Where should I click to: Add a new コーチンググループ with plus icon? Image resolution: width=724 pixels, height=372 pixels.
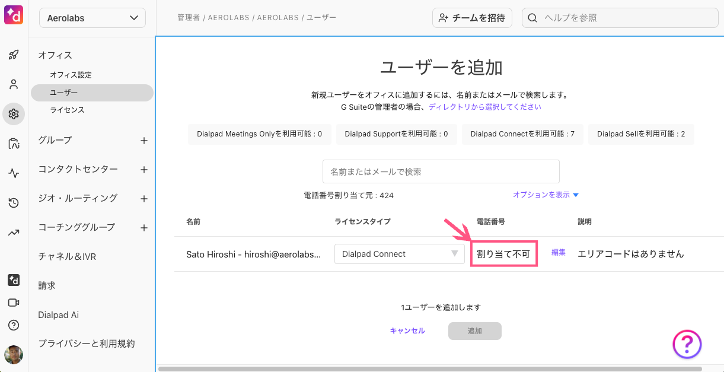(x=143, y=228)
